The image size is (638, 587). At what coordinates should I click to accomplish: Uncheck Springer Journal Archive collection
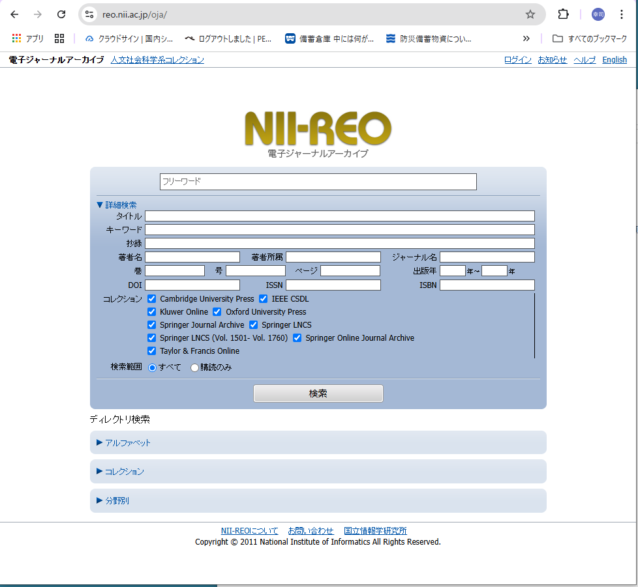pyautogui.click(x=152, y=325)
